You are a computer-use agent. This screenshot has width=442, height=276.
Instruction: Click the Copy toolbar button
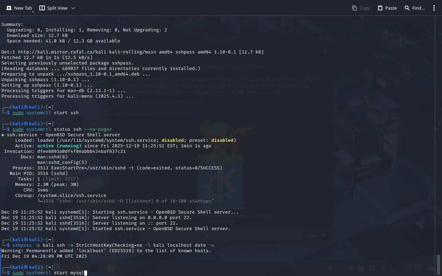tap(361, 8)
